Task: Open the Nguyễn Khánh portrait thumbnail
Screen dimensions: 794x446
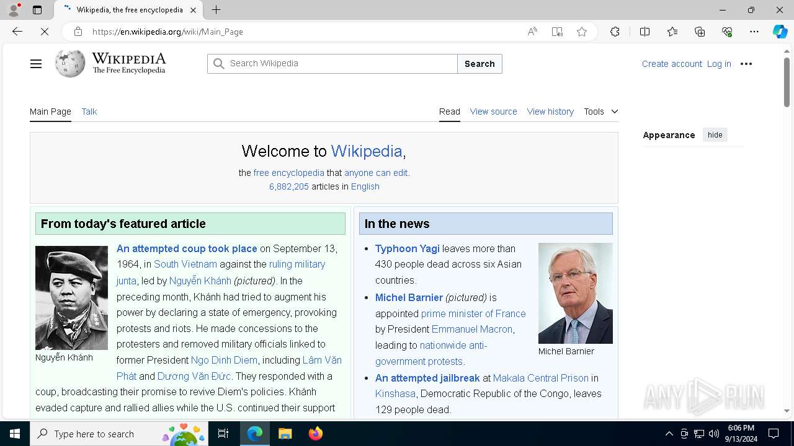Action: click(x=71, y=298)
